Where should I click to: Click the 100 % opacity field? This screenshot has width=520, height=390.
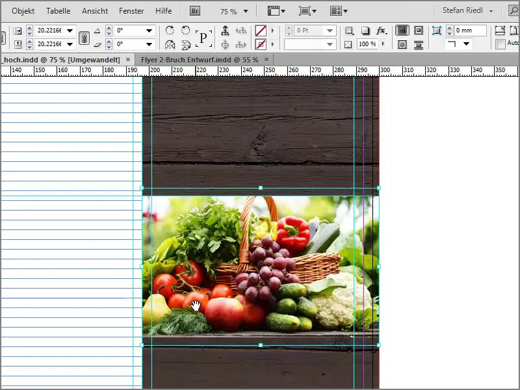(x=367, y=44)
